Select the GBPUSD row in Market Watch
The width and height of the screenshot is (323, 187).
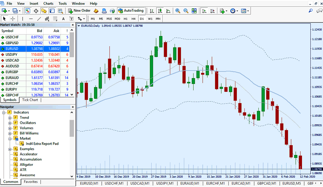[34, 43]
